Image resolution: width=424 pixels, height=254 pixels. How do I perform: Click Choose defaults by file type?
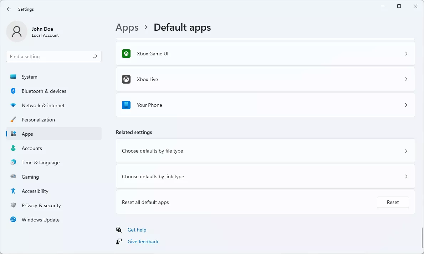point(265,151)
